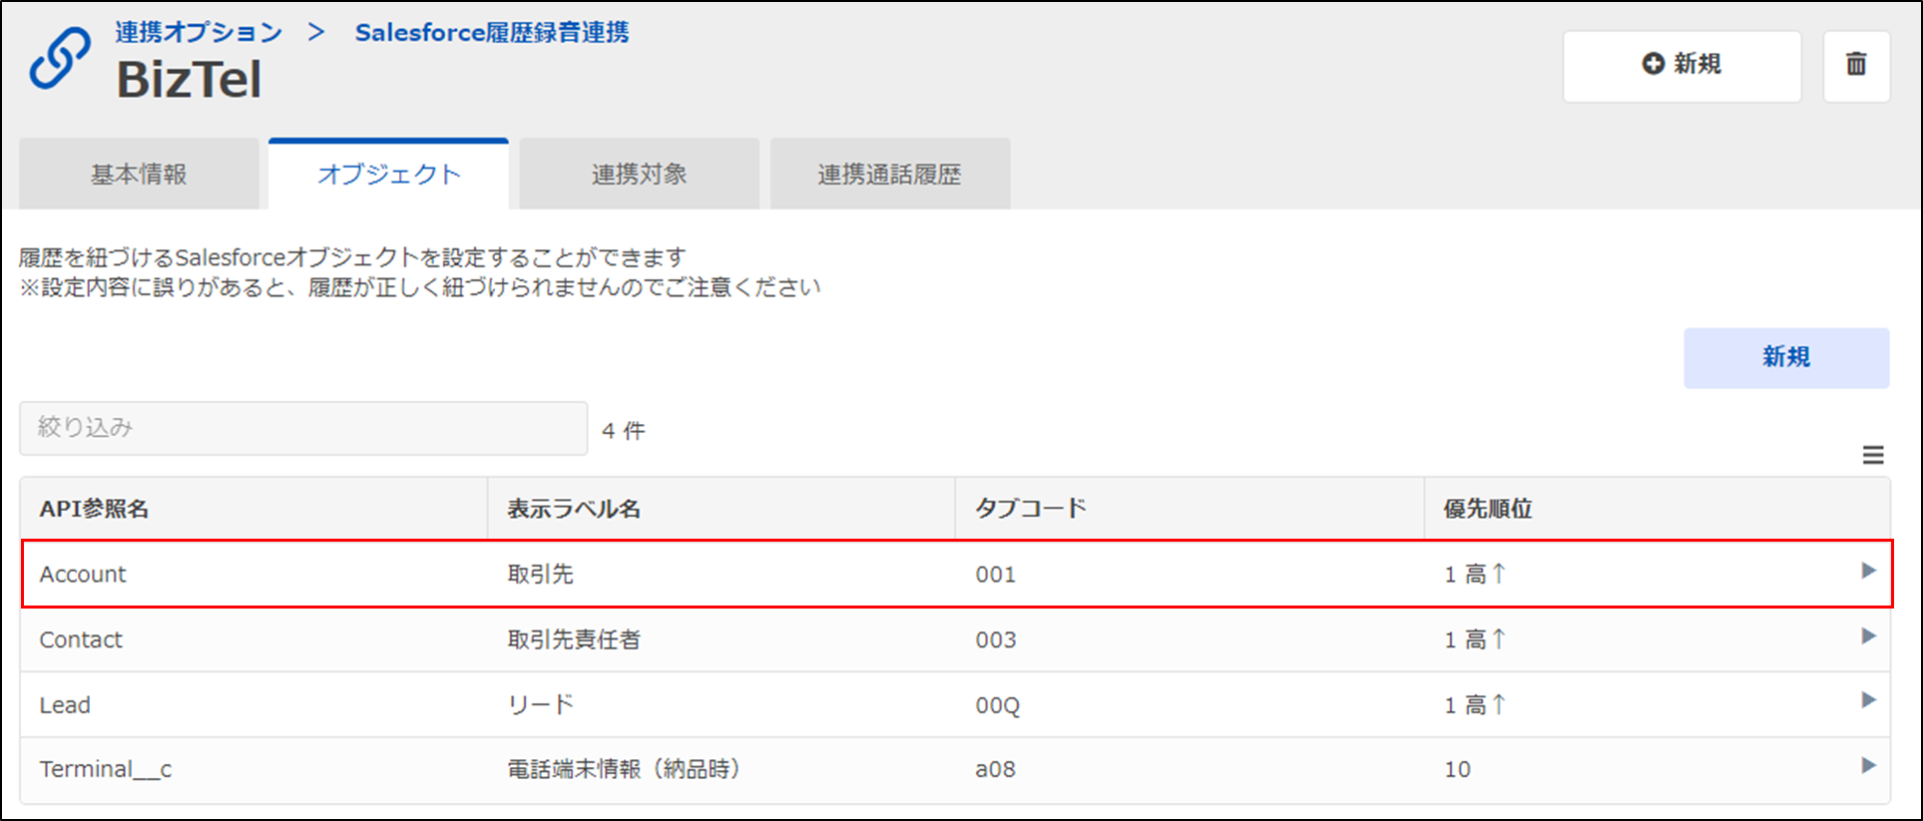Screen dimensions: 1923x821
Task: Click the chain link logo icon
Action: coord(60,59)
